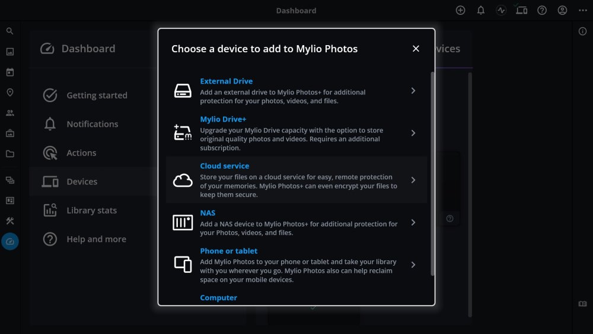Screen dimensions: 593x334
Task: Open the photos view sidebar icon
Action: [x=10, y=52]
